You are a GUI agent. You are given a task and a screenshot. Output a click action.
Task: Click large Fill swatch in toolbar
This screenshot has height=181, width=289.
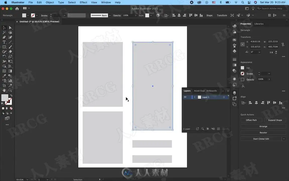(5, 98)
